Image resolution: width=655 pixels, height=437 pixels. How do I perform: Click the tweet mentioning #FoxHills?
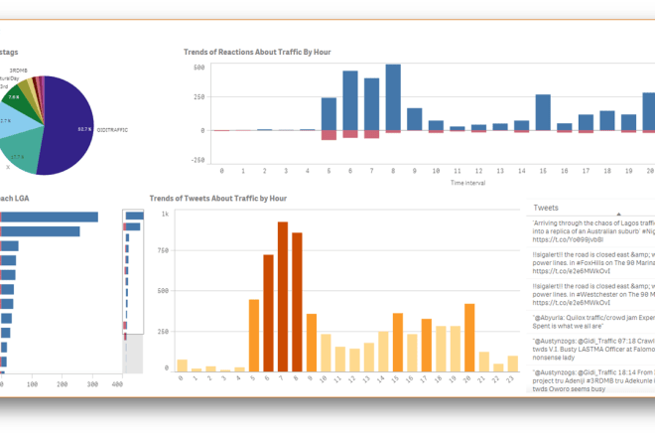coord(590,263)
